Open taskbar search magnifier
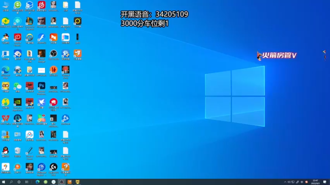 [11, 182]
